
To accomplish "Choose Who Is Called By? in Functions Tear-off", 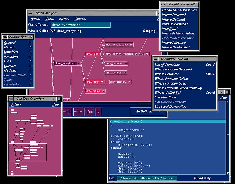I will (168, 93).
